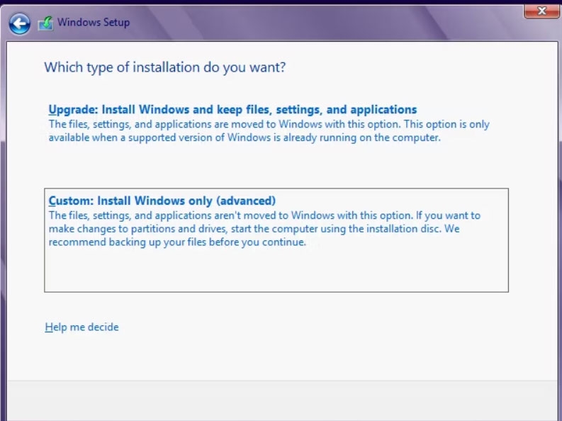This screenshot has width=562, height=421.
Task: Click the Upgrade option description paragraph
Action: tap(269, 131)
